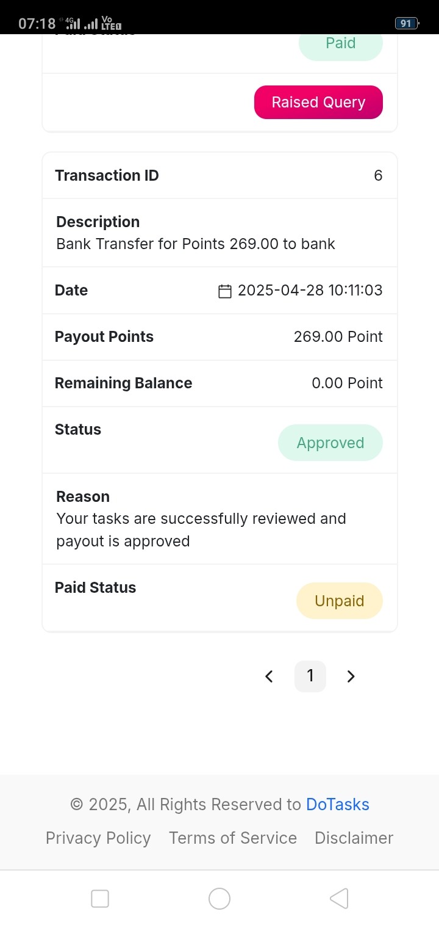This screenshot has width=439, height=928.
Task: Open the Disclaimer link
Action: pyautogui.click(x=354, y=838)
